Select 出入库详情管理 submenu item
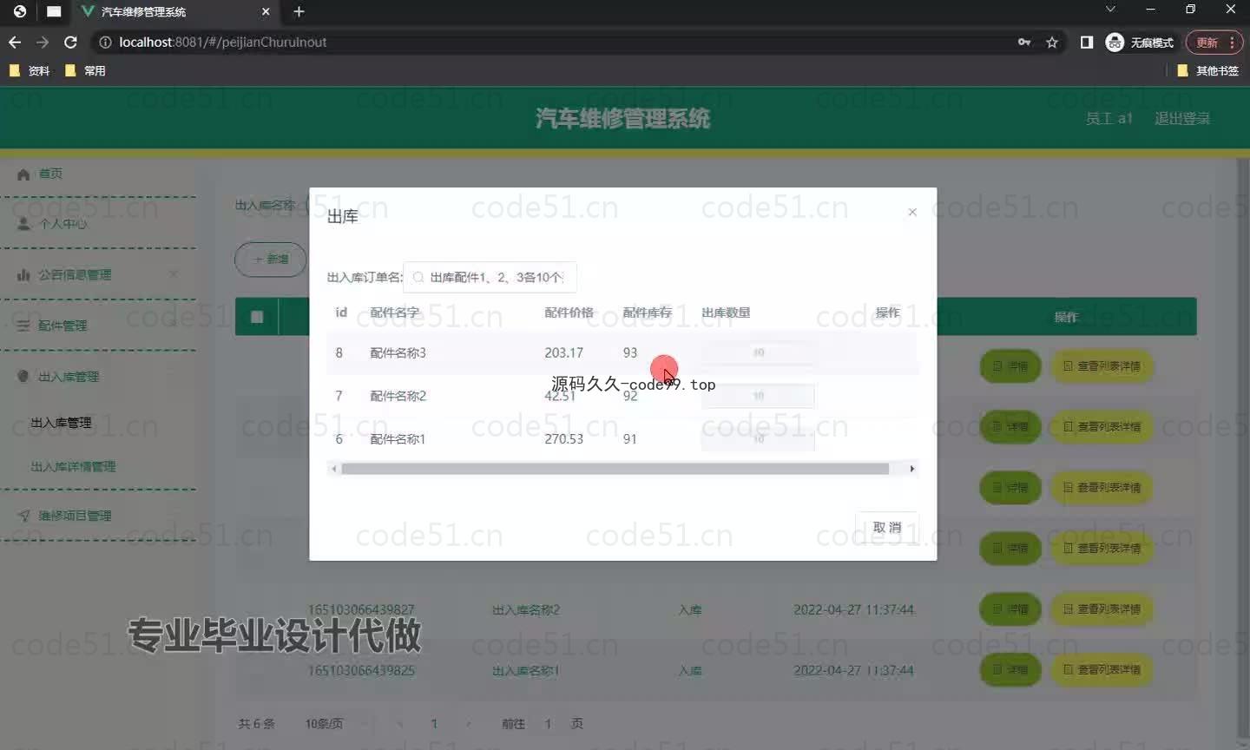This screenshot has width=1250, height=750. click(x=73, y=467)
